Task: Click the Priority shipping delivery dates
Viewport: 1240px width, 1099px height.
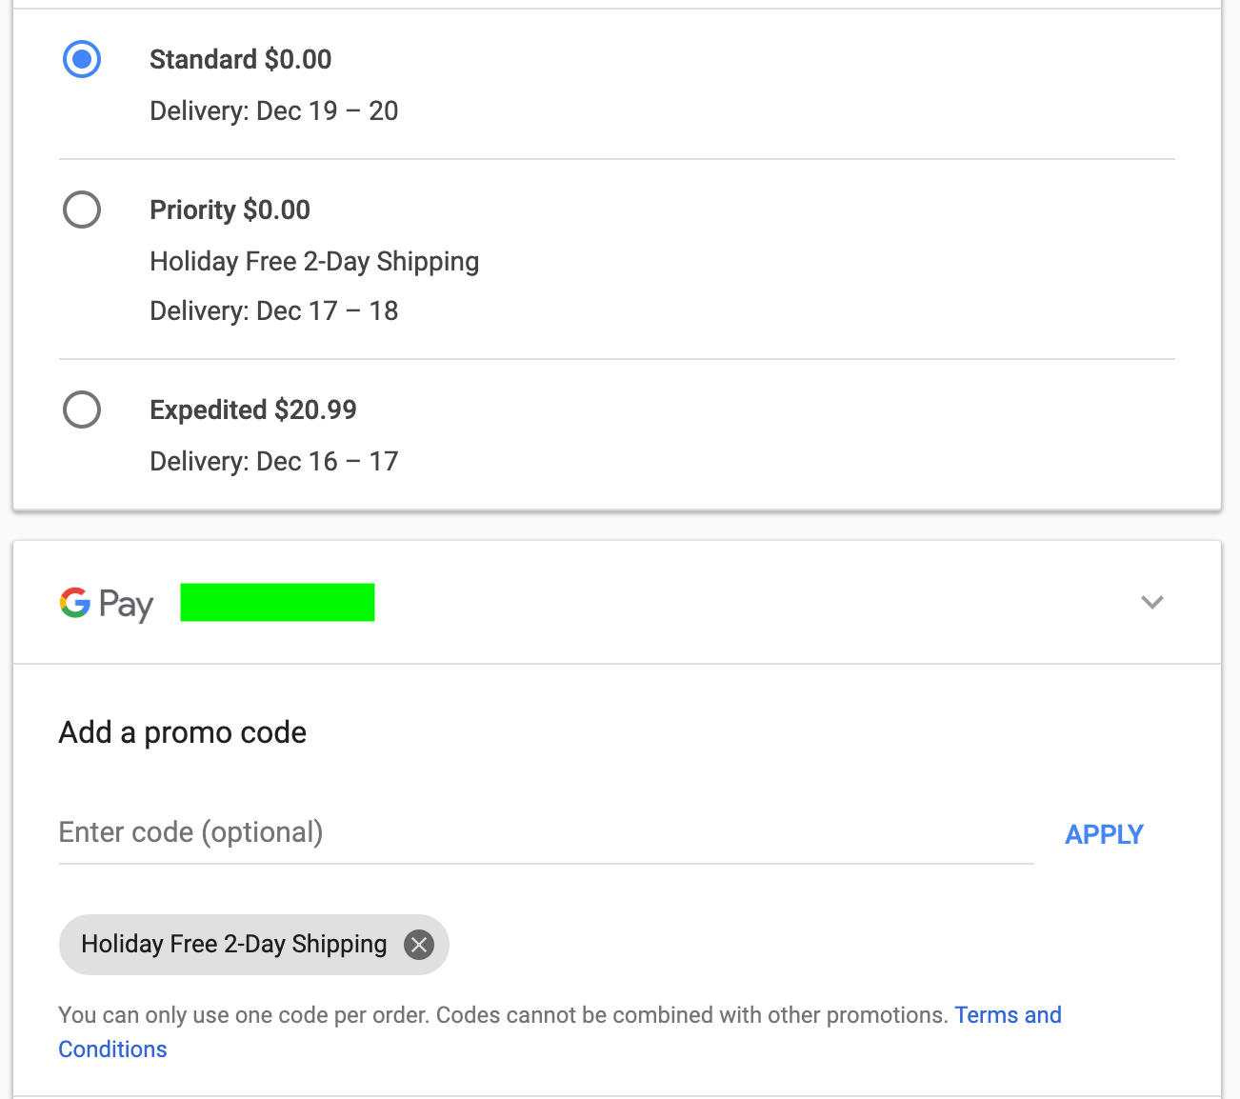Action: point(273,310)
